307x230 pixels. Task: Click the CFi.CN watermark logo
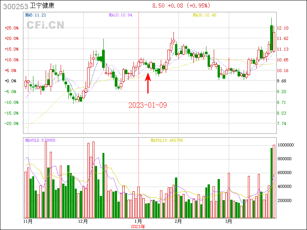point(45,25)
